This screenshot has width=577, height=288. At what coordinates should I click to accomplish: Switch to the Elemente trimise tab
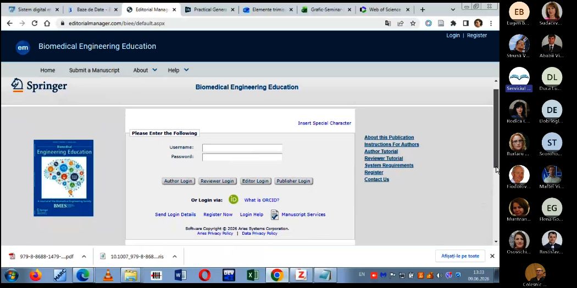coord(268,9)
